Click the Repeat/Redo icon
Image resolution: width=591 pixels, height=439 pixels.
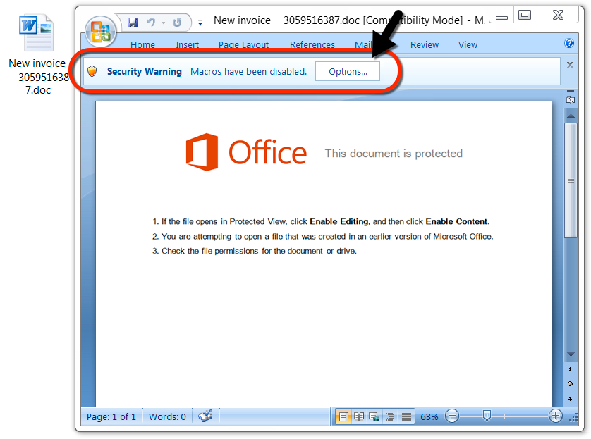point(177,23)
